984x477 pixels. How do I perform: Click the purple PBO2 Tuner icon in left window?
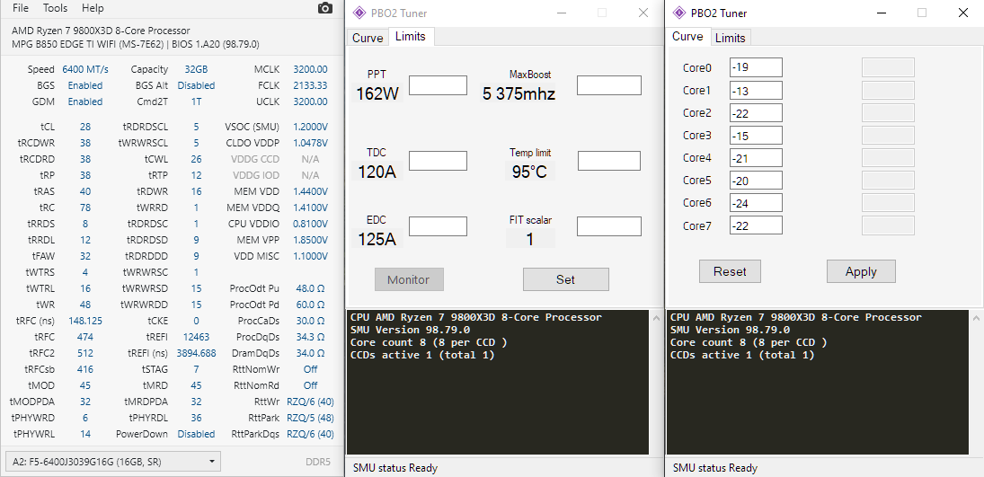pyautogui.click(x=359, y=13)
